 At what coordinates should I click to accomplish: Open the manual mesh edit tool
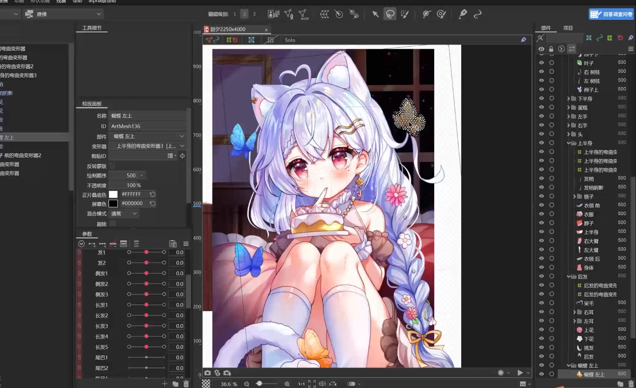(289, 14)
